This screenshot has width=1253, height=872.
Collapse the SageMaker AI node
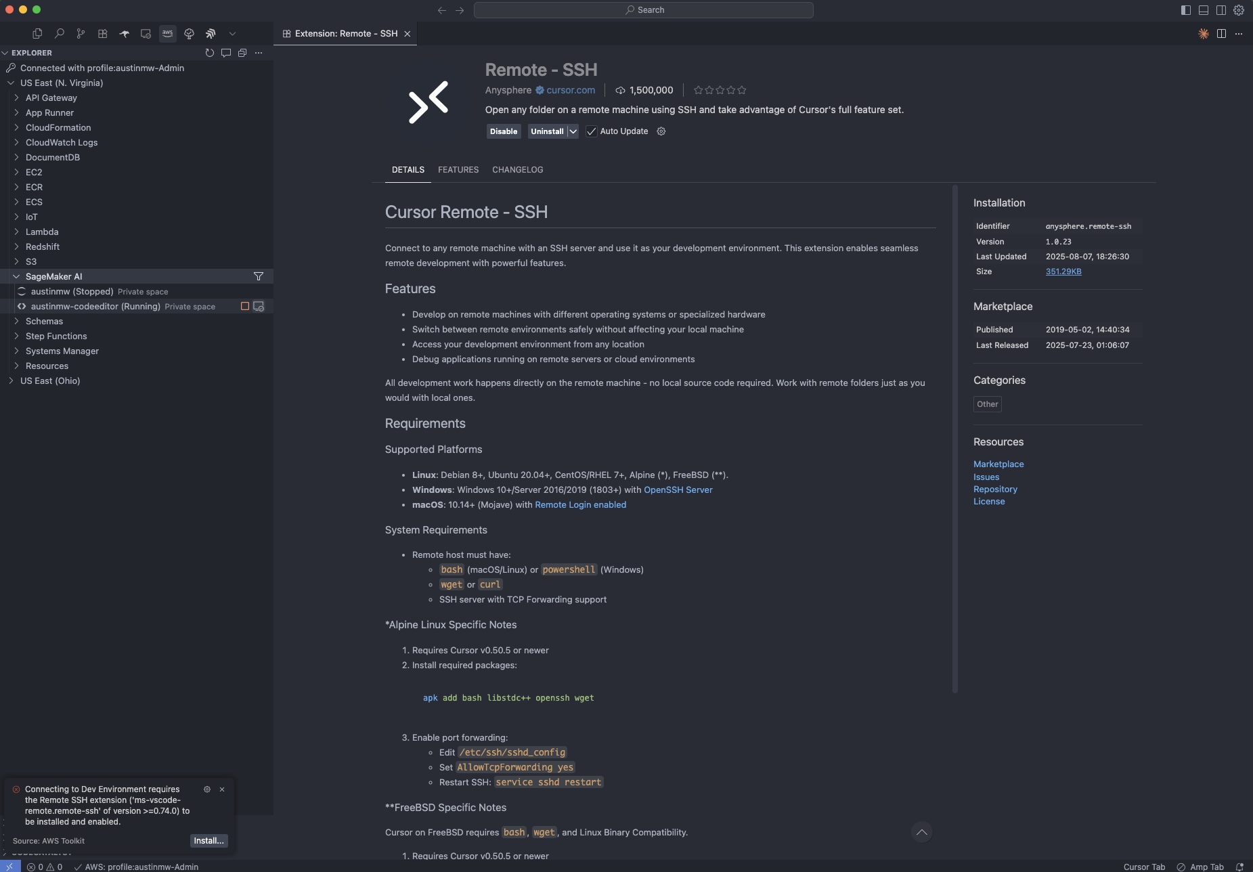click(16, 276)
